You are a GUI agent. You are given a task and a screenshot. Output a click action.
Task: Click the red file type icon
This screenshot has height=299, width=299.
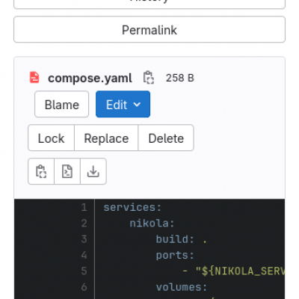click(x=34, y=78)
